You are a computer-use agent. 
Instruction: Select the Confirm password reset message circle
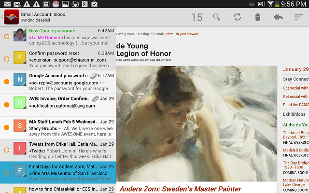[7, 59]
